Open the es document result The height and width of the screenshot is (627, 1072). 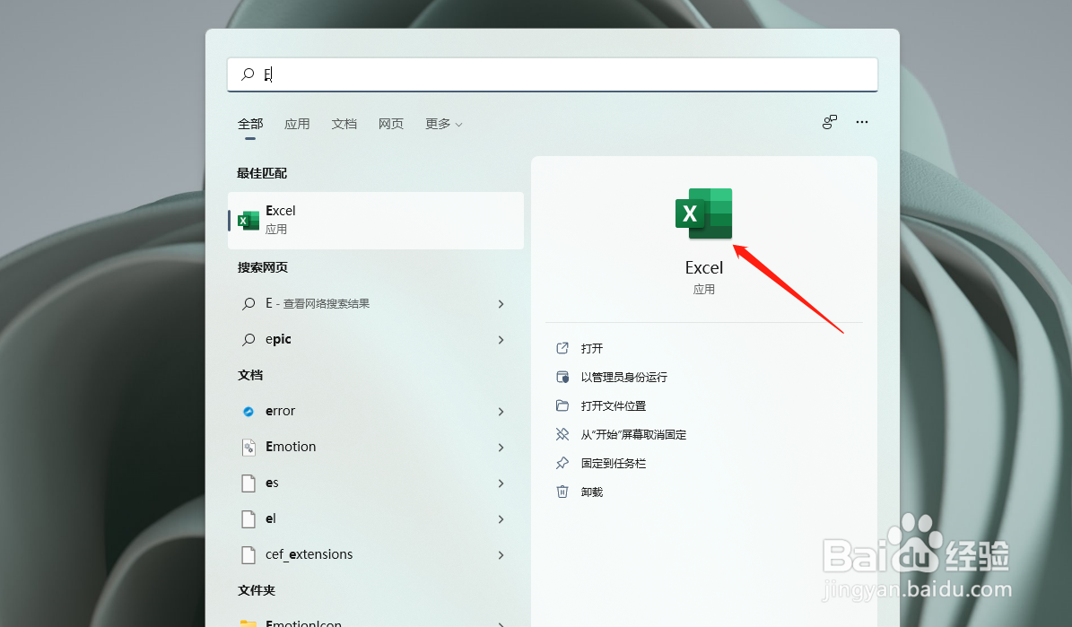(x=376, y=483)
